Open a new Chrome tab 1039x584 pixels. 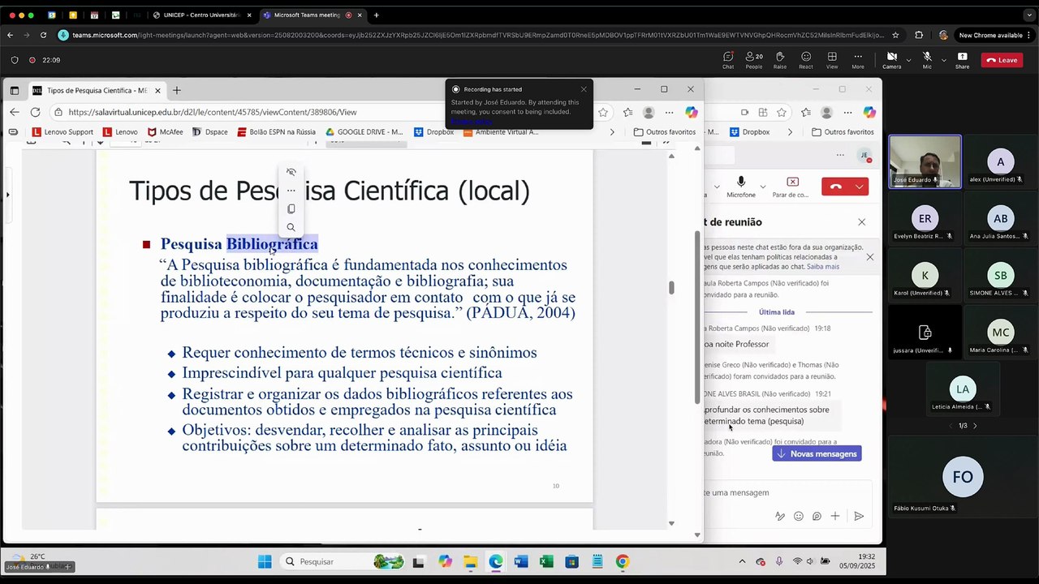(x=376, y=15)
